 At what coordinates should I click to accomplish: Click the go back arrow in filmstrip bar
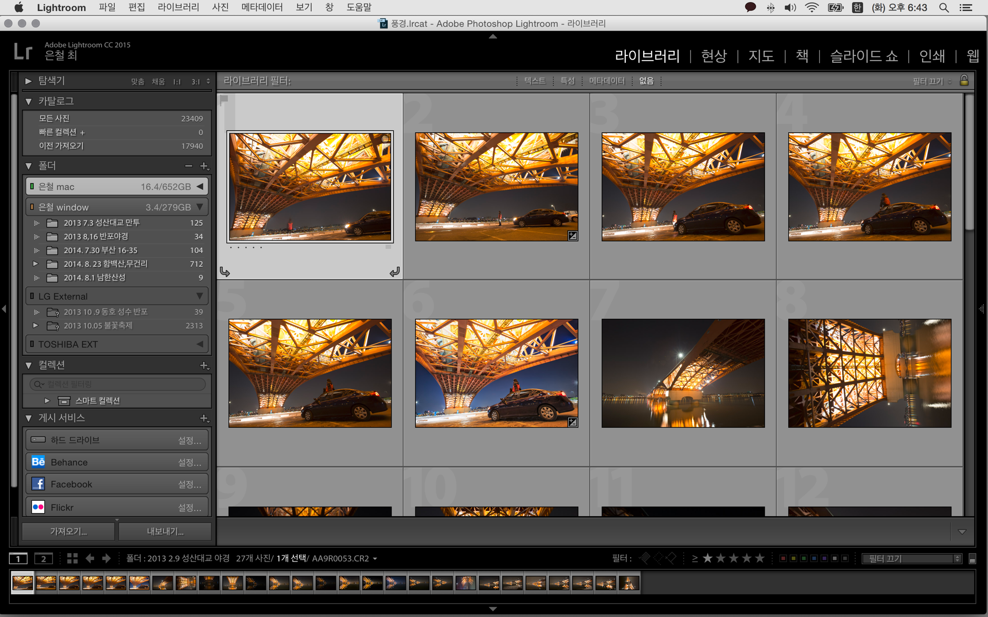(x=90, y=558)
